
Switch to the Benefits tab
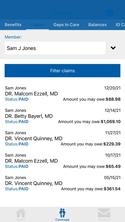coord(13,25)
